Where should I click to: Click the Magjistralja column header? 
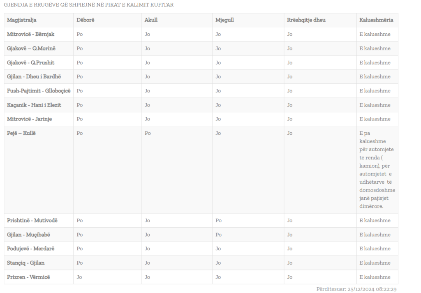(x=22, y=20)
